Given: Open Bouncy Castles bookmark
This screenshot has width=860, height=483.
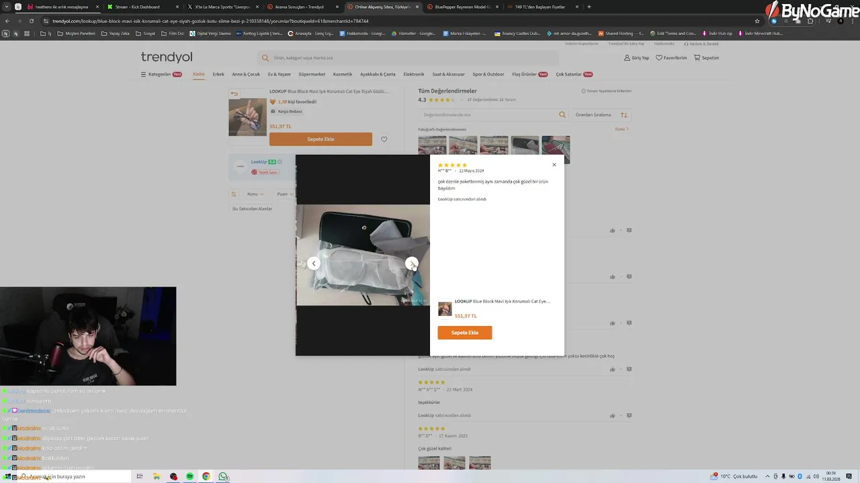Looking at the screenshot, I should [517, 34].
